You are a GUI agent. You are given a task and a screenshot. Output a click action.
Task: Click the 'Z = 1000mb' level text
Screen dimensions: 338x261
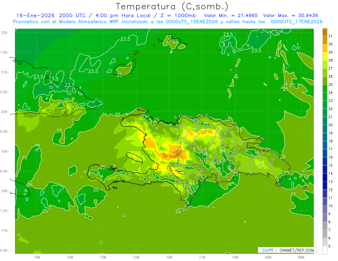(x=178, y=15)
